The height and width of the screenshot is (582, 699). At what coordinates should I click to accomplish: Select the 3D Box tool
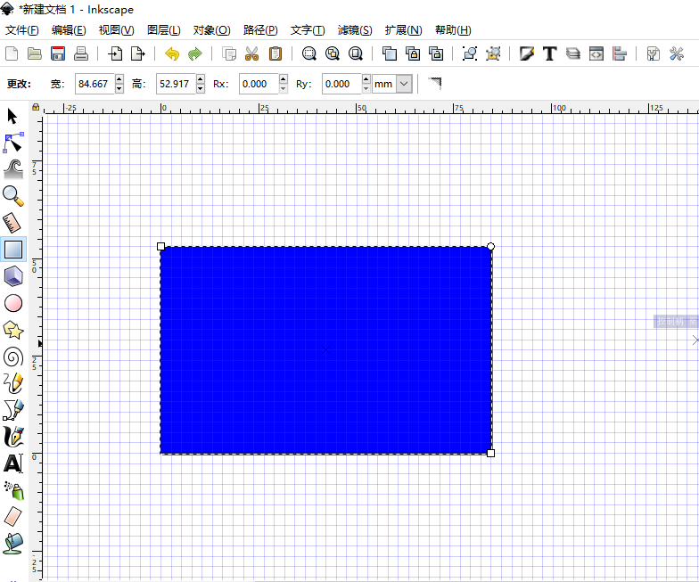13,276
